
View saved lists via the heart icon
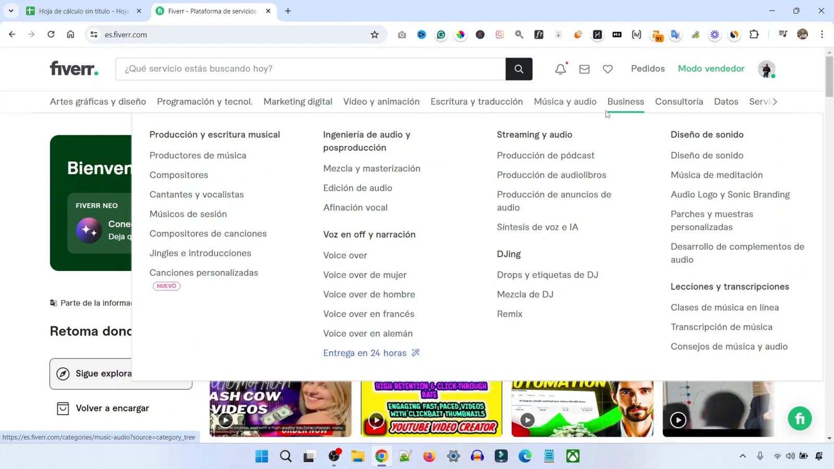(x=608, y=68)
